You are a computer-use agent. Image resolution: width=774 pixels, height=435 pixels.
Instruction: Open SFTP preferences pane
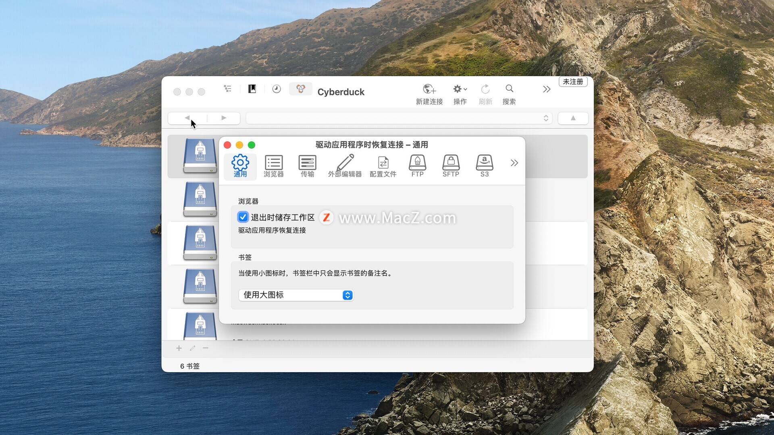[451, 166]
